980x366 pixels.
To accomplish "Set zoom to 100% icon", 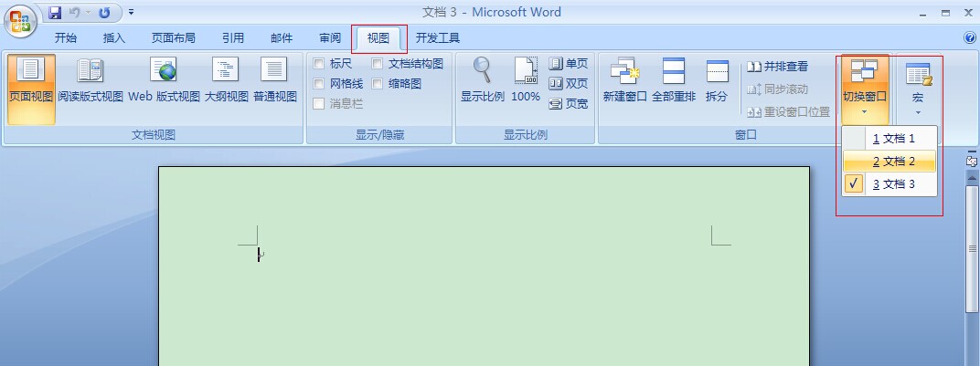I will [x=526, y=79].
